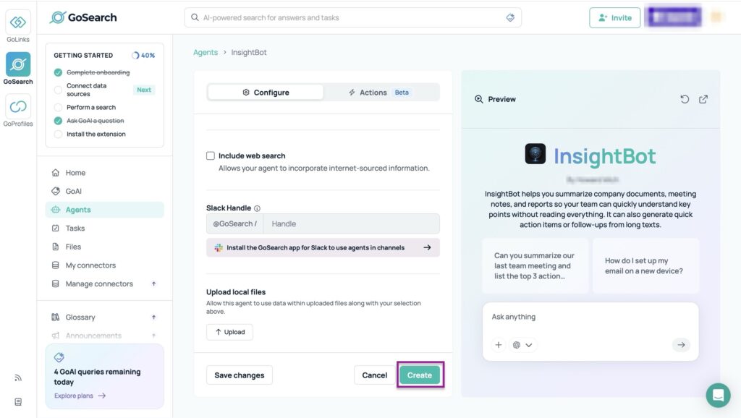This screenshot has height=418, width=741.
Task: Reset the InsightBot preview
Action: pyautogui.click(x=685, y=99)
